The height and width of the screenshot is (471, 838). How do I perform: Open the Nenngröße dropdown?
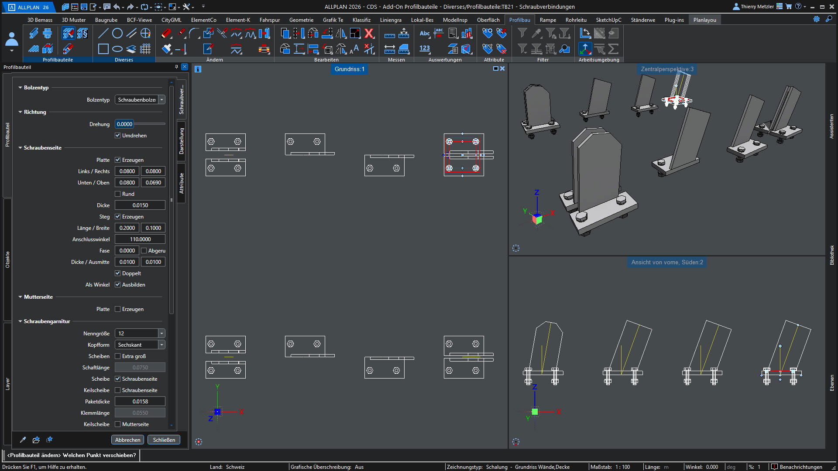pyautogui.click(x=162, y=334)
